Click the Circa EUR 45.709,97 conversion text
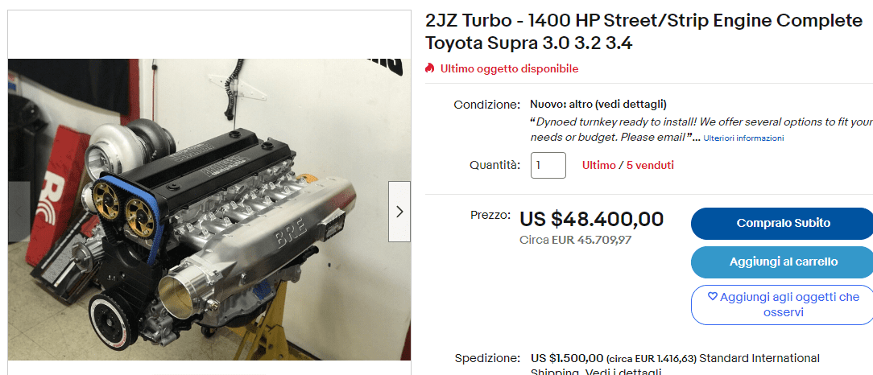This screenshot has width=873, height=375. (x=575, y=240)
